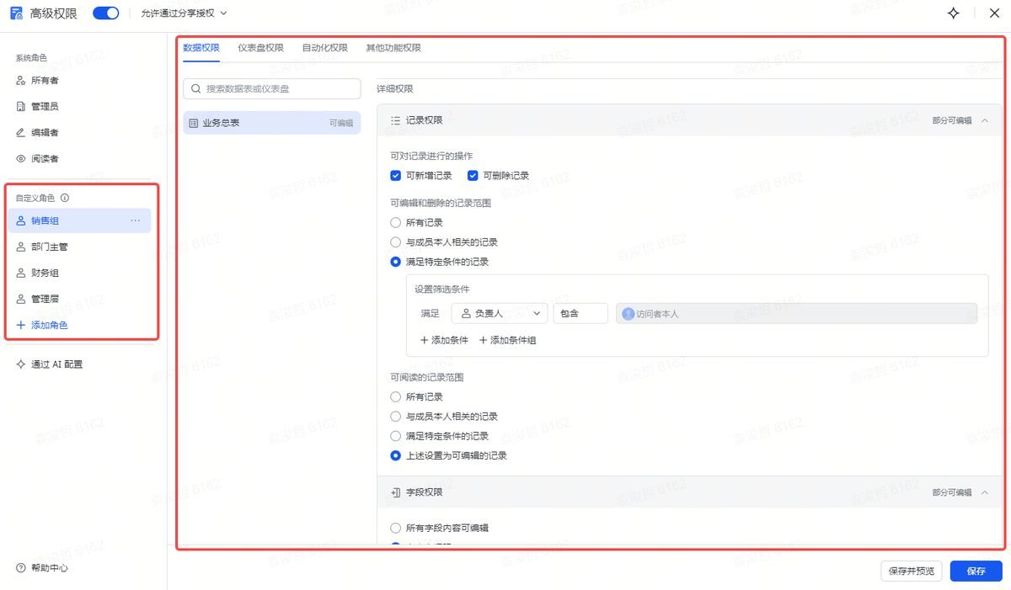Open 通过 AI 配置
1011x590 pixels.
click(50, 364)
